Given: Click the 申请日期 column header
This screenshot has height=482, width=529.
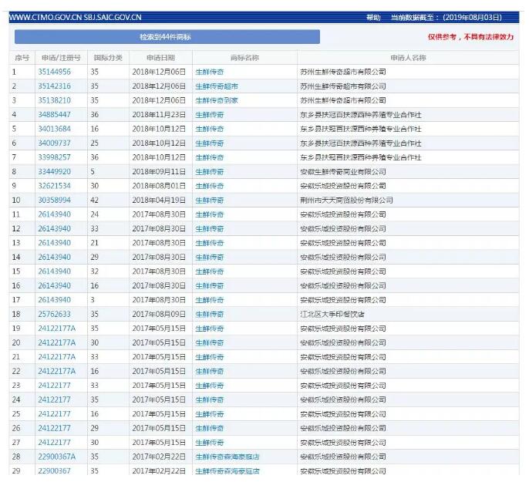Looking at the screenshot, I should [x=161, y=58].
